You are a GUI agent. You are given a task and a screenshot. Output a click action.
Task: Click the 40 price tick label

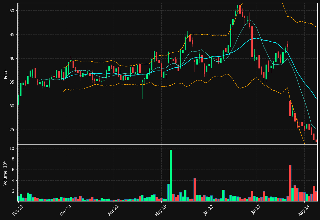13,58
